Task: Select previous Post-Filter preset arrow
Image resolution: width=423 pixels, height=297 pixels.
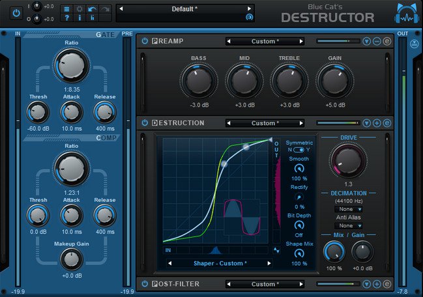Action: pyautogui.click(x=229, y=284)
